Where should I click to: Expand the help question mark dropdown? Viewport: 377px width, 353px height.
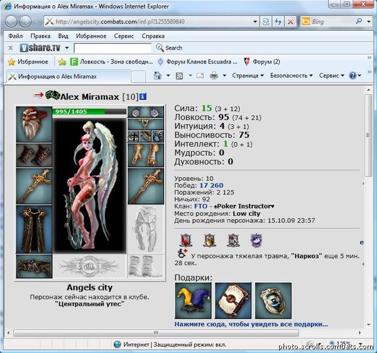tap(359, 76)
